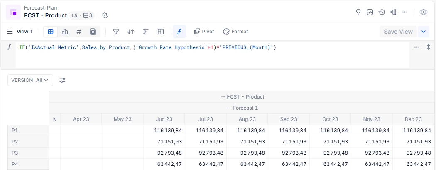Open the settings gear icon
This screenshot has height=170, width=436.
424,12
